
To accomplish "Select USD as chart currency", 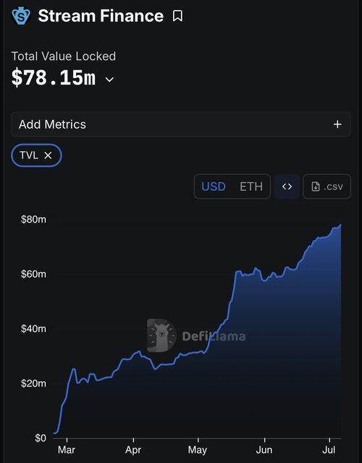I will (214, 187).
